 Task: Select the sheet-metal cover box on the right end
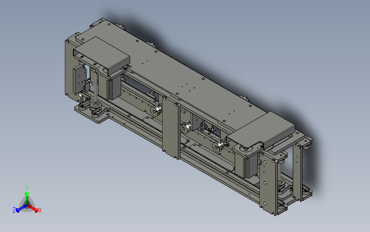point(261,130)
